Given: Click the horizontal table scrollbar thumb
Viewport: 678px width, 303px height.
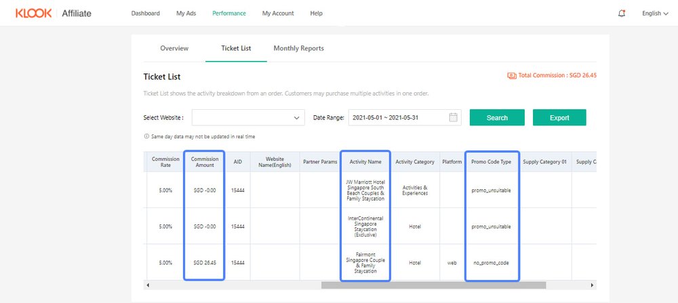Looking at the screenshot, I should (433, 285).
